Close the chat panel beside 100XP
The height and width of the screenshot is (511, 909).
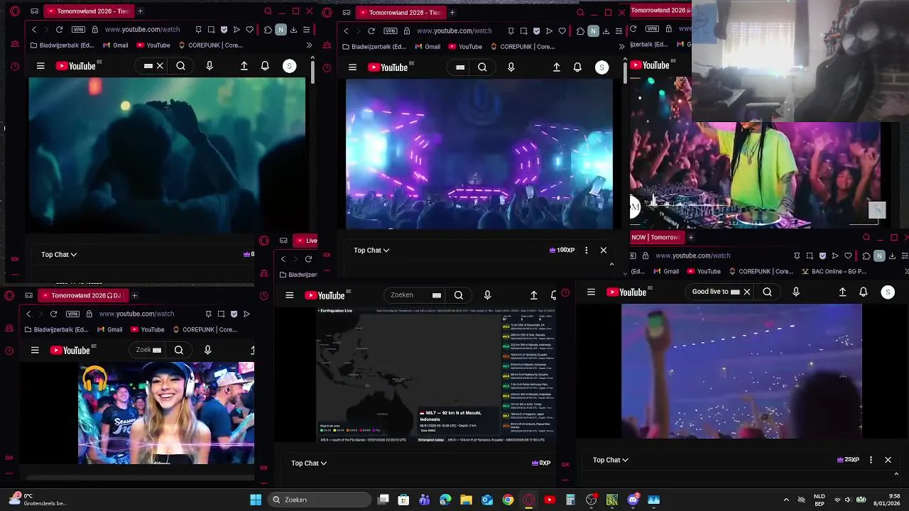pyautogui.click(x=604, y=250)
